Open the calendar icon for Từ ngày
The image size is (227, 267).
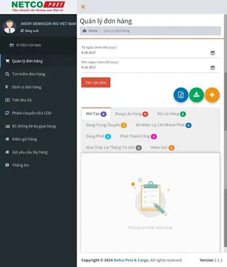click(213, 53)
